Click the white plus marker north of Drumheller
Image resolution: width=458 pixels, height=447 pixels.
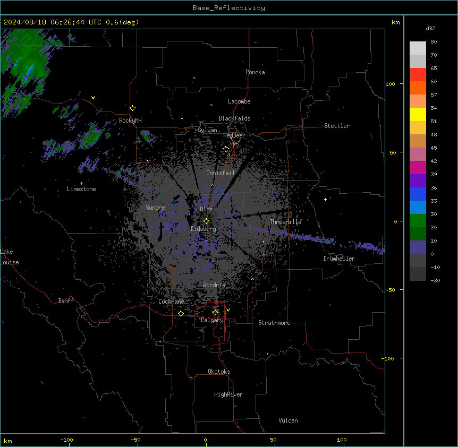(325, 199)
